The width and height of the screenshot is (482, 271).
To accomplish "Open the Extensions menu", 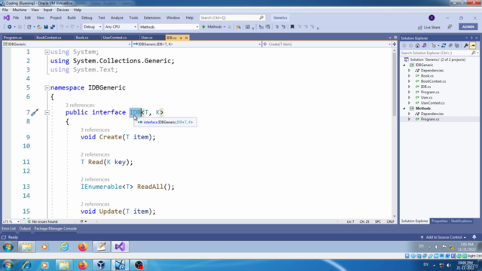I will click(x=152, y=18).
